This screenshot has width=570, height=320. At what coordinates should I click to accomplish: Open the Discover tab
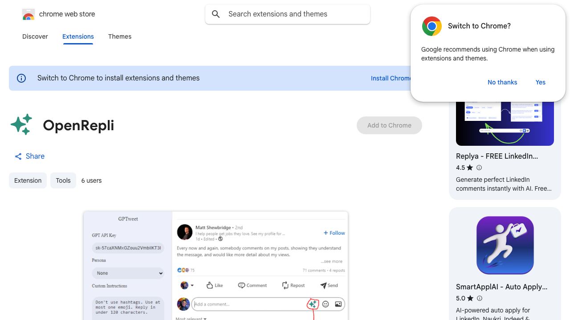click(x=35, y=36)
